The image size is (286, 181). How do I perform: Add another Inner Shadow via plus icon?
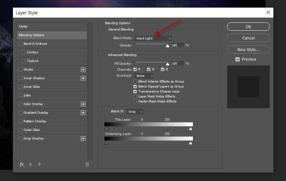(x=83, y=78)
